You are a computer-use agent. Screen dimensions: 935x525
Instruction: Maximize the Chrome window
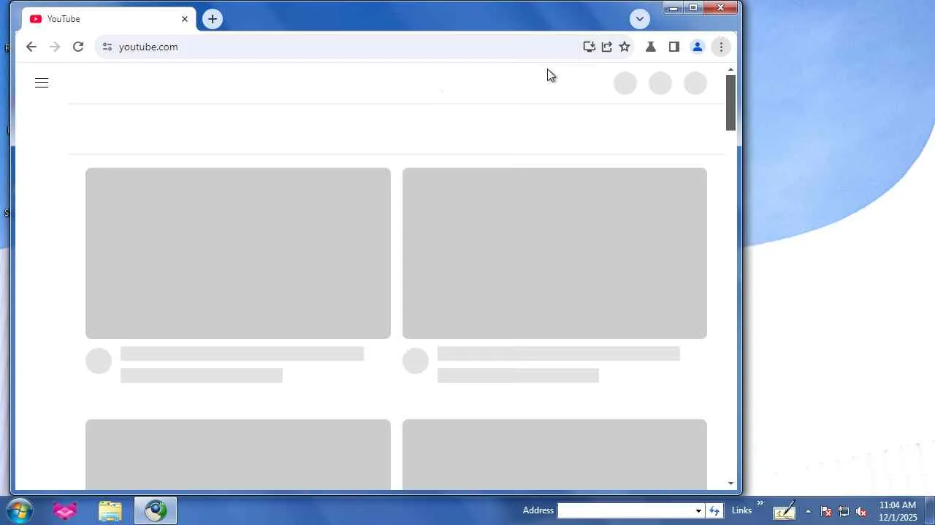[x=693, y=8]
